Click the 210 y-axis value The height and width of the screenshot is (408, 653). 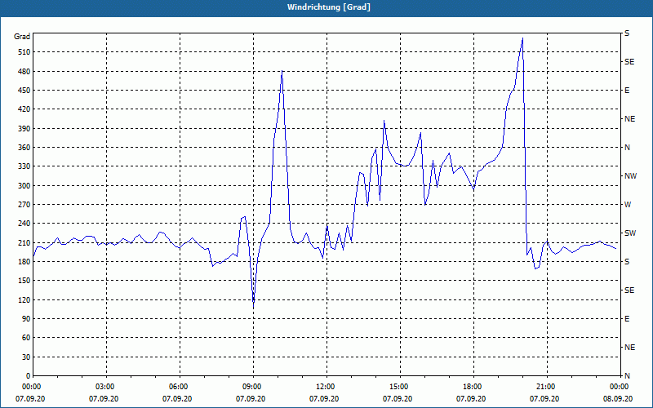(x=24, y=242)
